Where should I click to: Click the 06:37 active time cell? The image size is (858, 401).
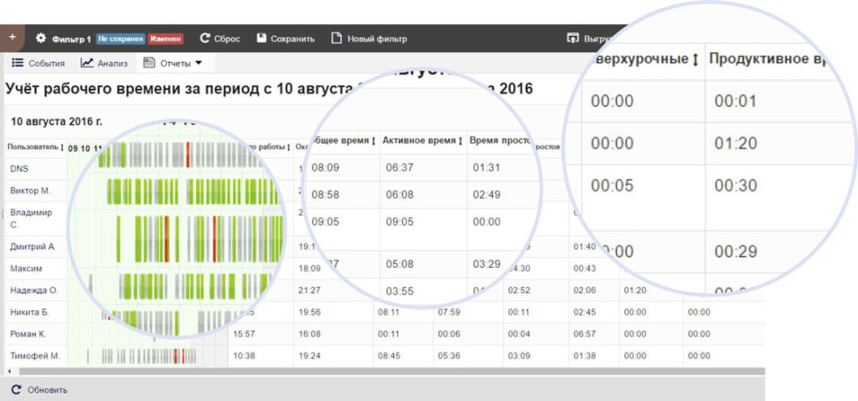400,167
